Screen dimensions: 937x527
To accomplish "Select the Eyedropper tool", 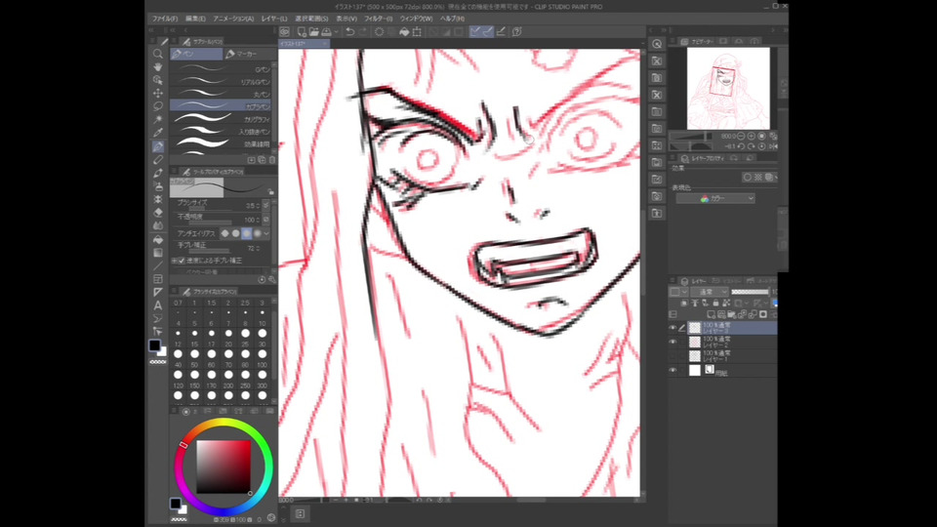I will pyautogui.click(x=158, y=133).
